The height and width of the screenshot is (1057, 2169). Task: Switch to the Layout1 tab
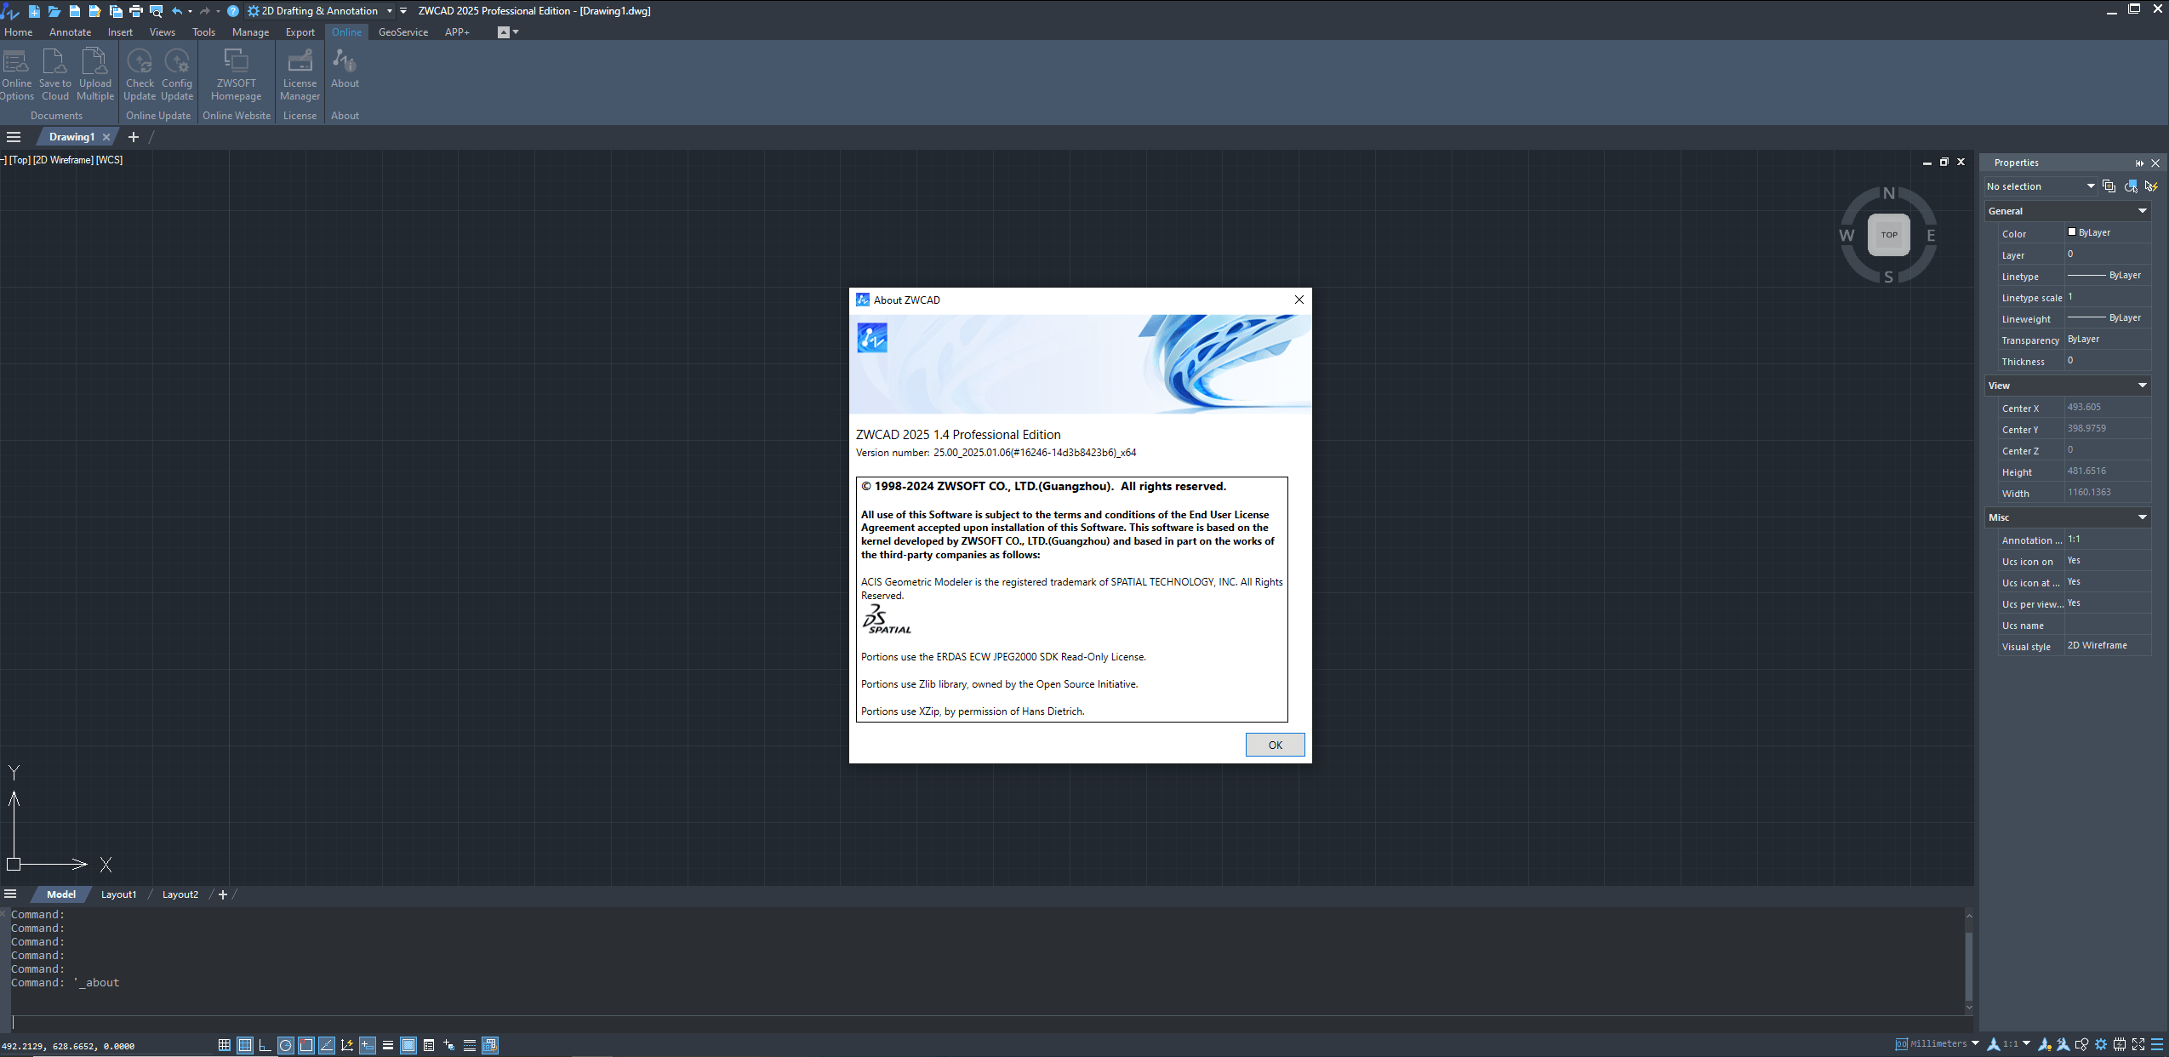click(x=118, y=894)
